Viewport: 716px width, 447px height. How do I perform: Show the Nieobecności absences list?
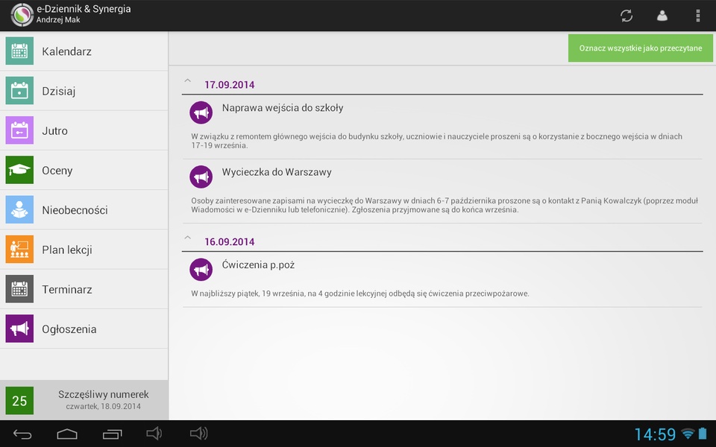point(84,210)
